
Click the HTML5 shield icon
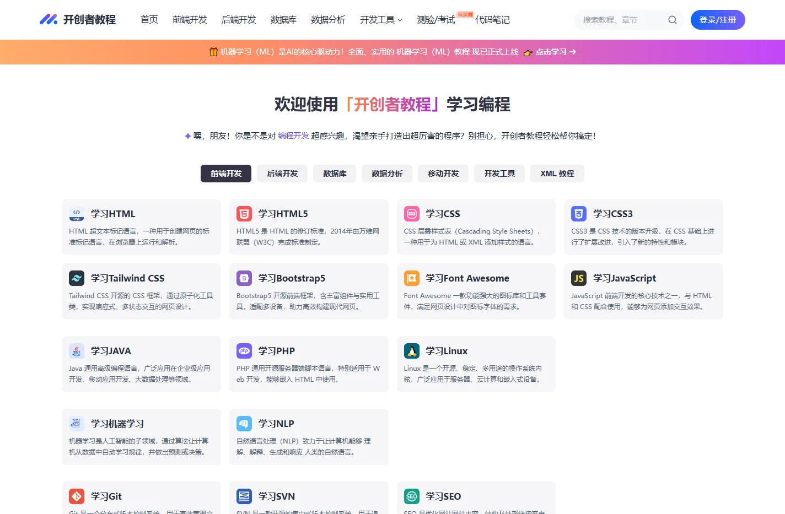244,214
